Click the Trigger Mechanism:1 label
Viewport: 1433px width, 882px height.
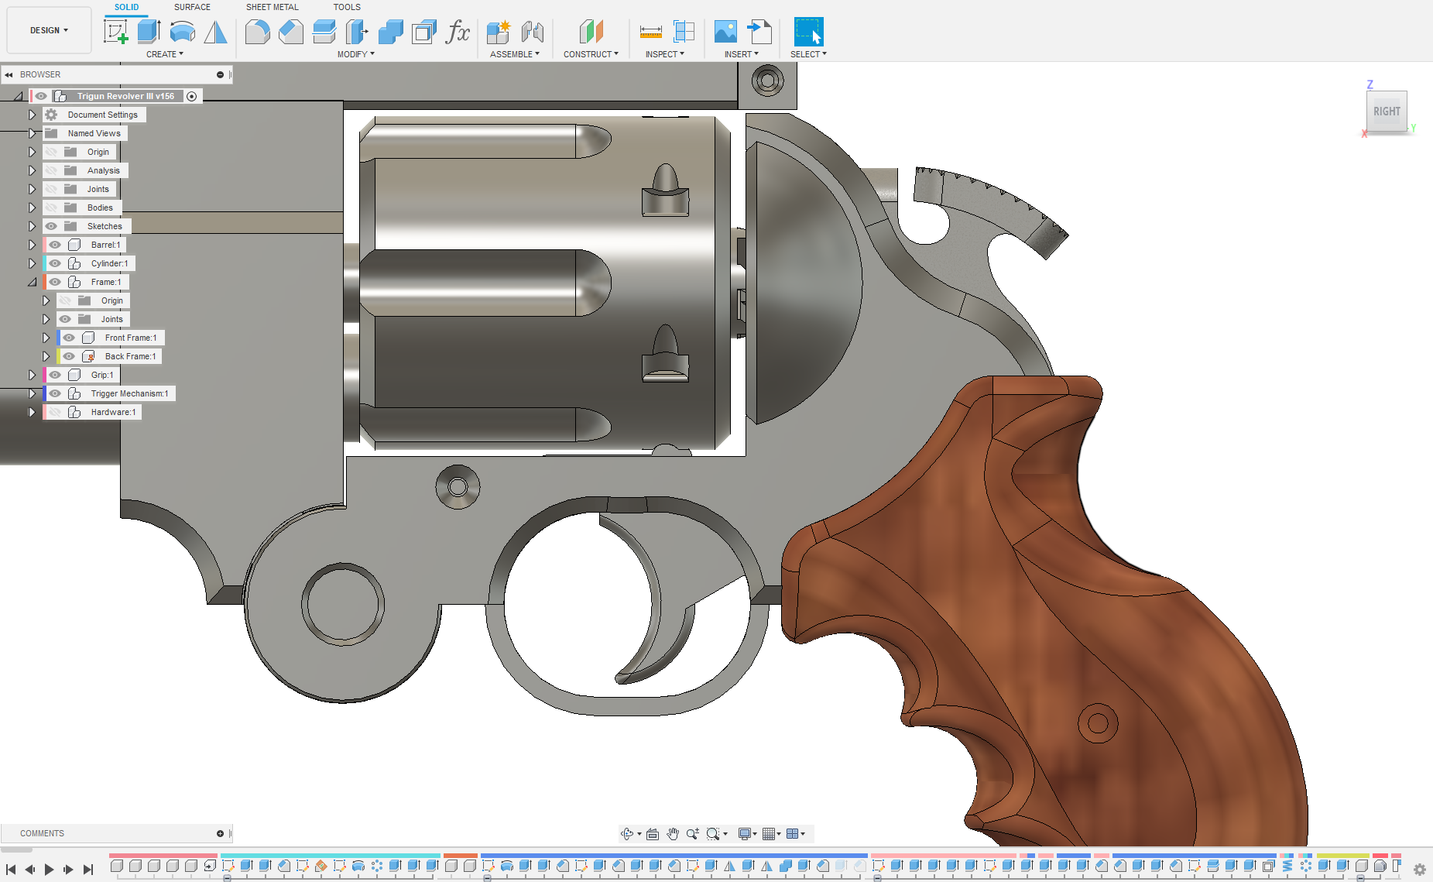tap(129, 393)
